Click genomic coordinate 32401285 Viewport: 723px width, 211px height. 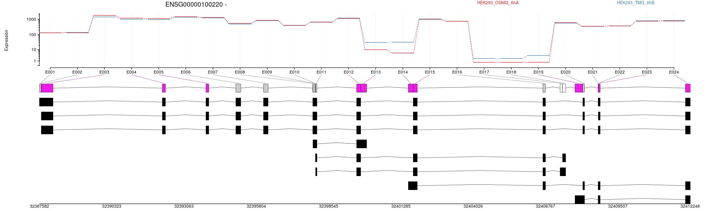point(401,206)
